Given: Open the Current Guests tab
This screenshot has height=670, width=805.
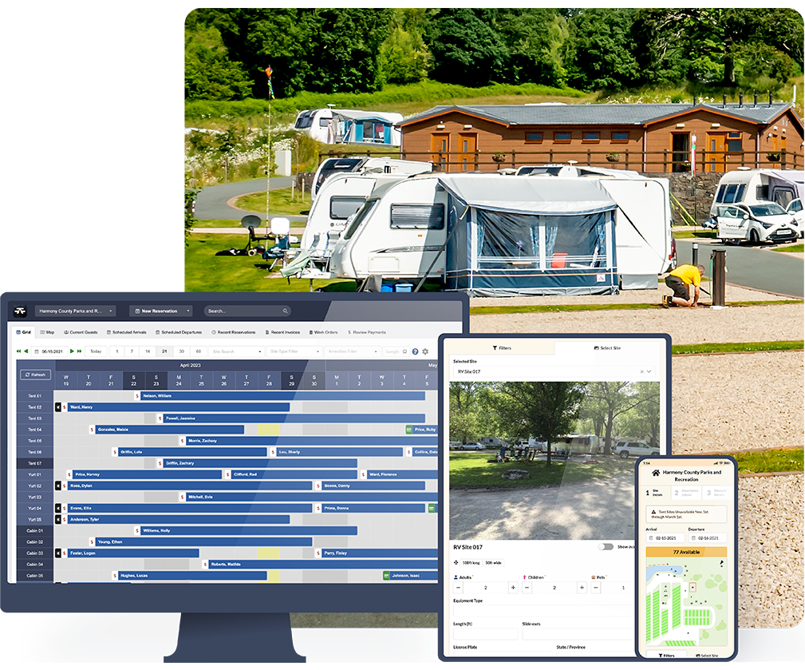Looking at the screenshot, I should click(81, 332).
